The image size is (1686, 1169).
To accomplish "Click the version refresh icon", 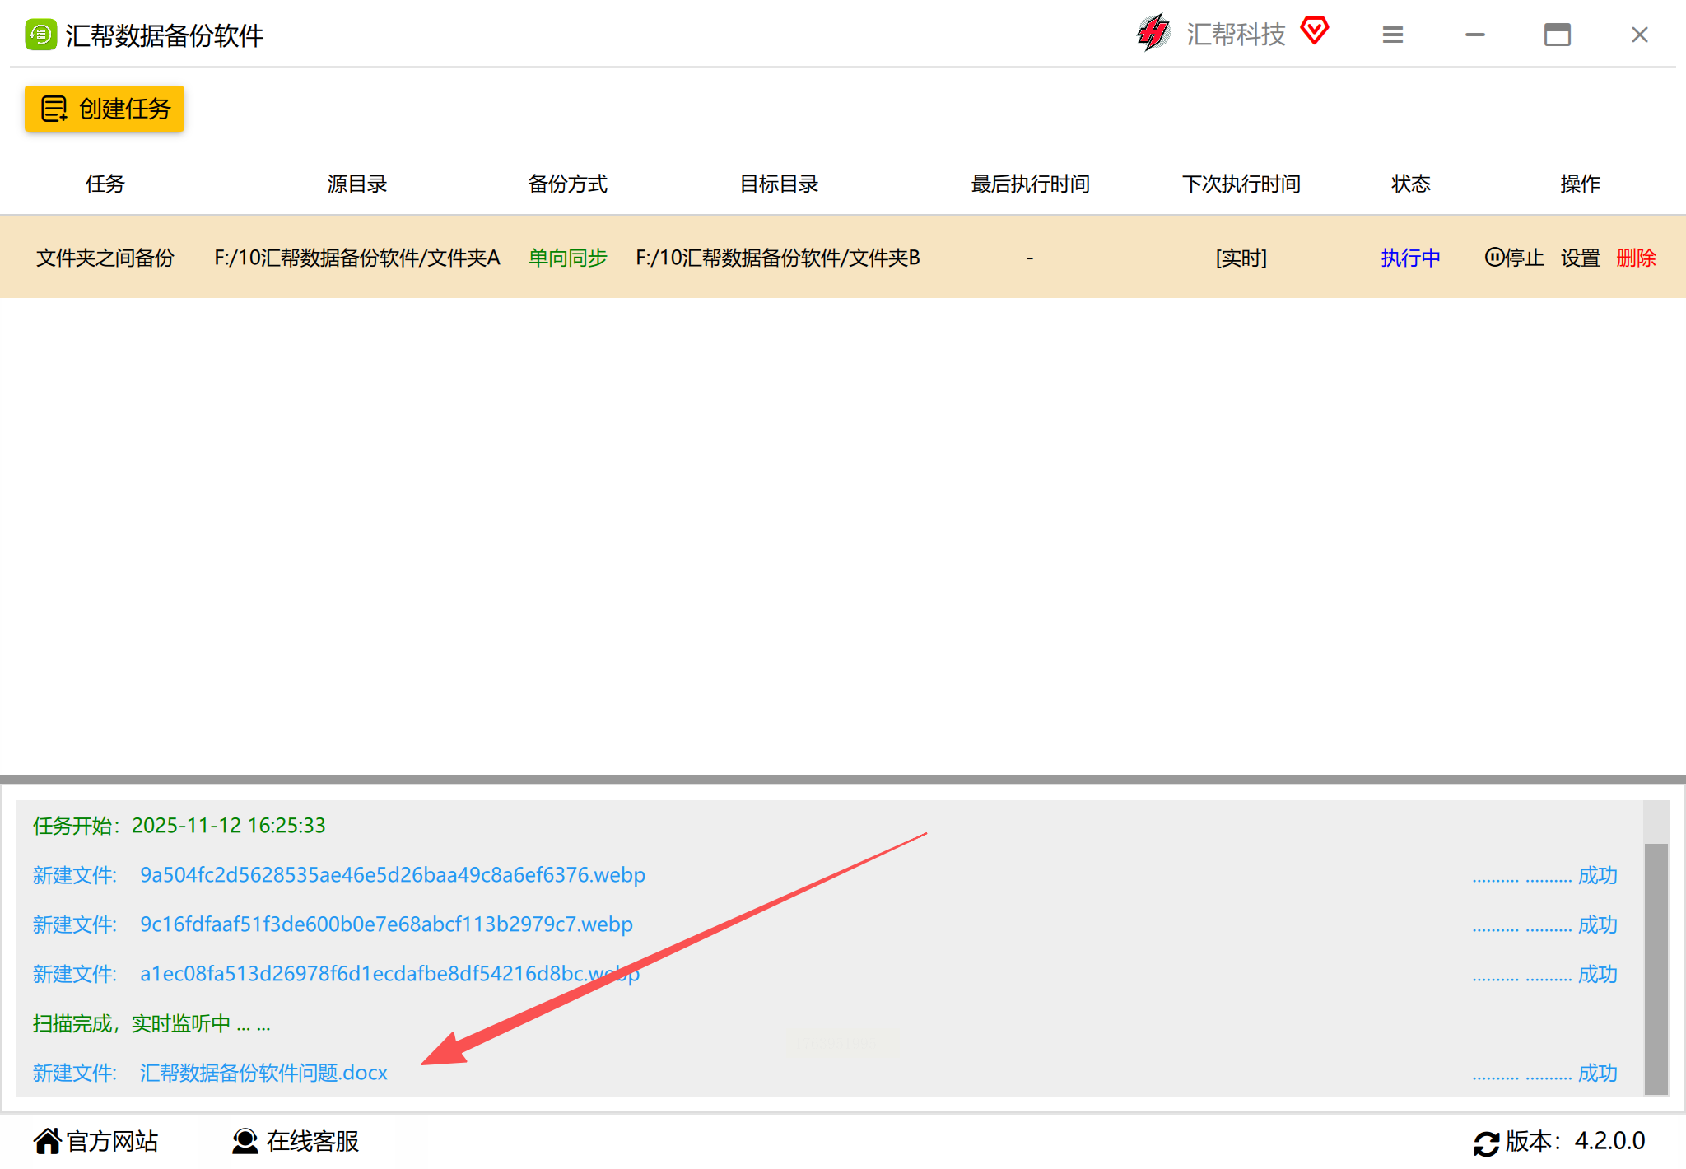I will [1486, 1143].
